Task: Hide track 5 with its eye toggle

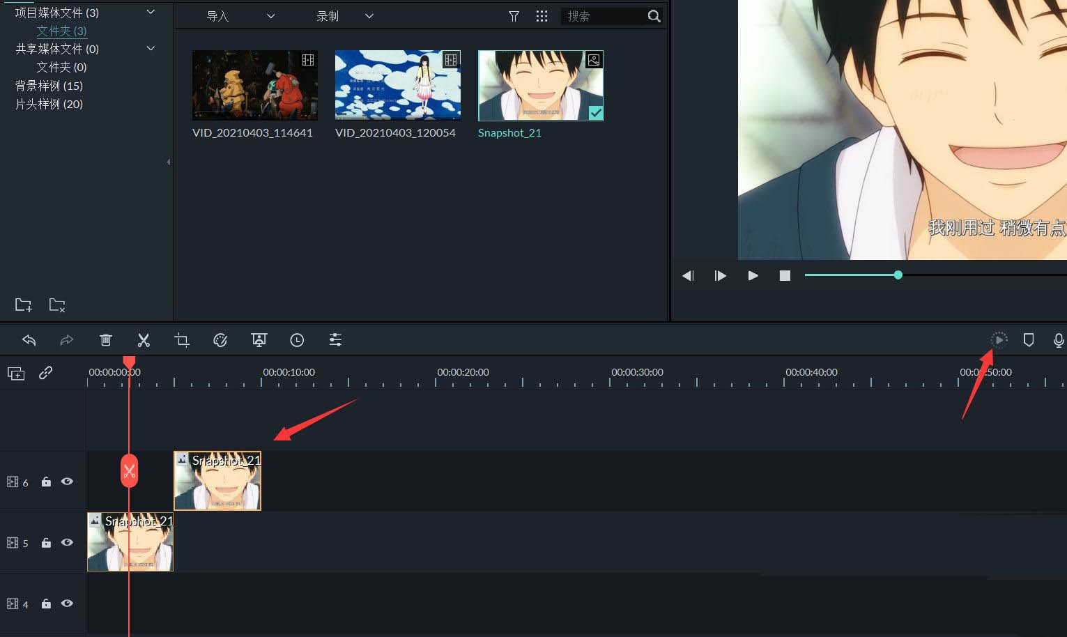Action: [x=67, y=542]
